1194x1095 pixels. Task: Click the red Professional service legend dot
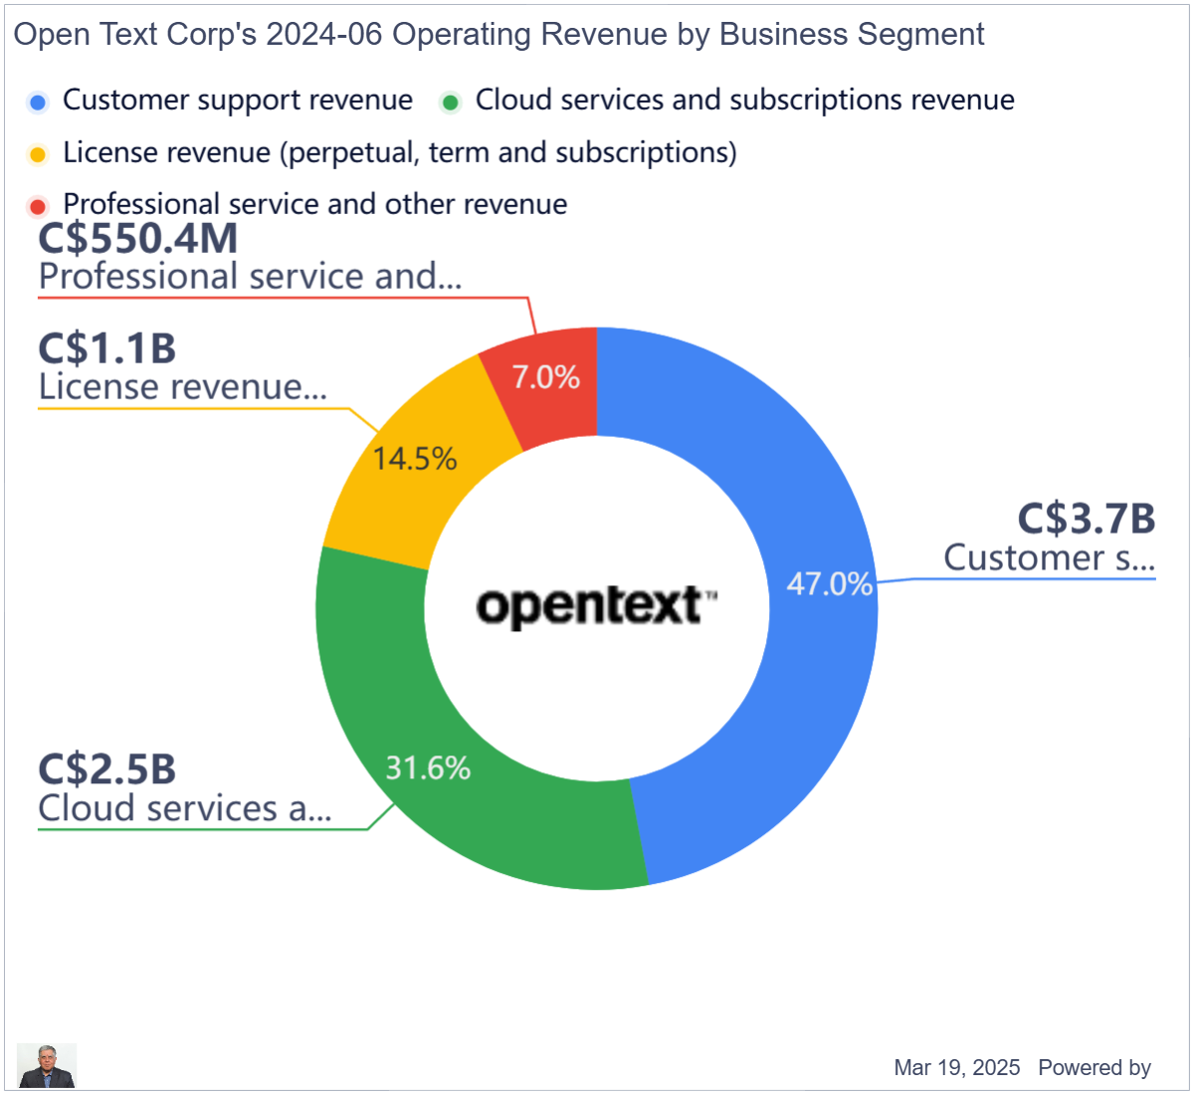point(39,206)
